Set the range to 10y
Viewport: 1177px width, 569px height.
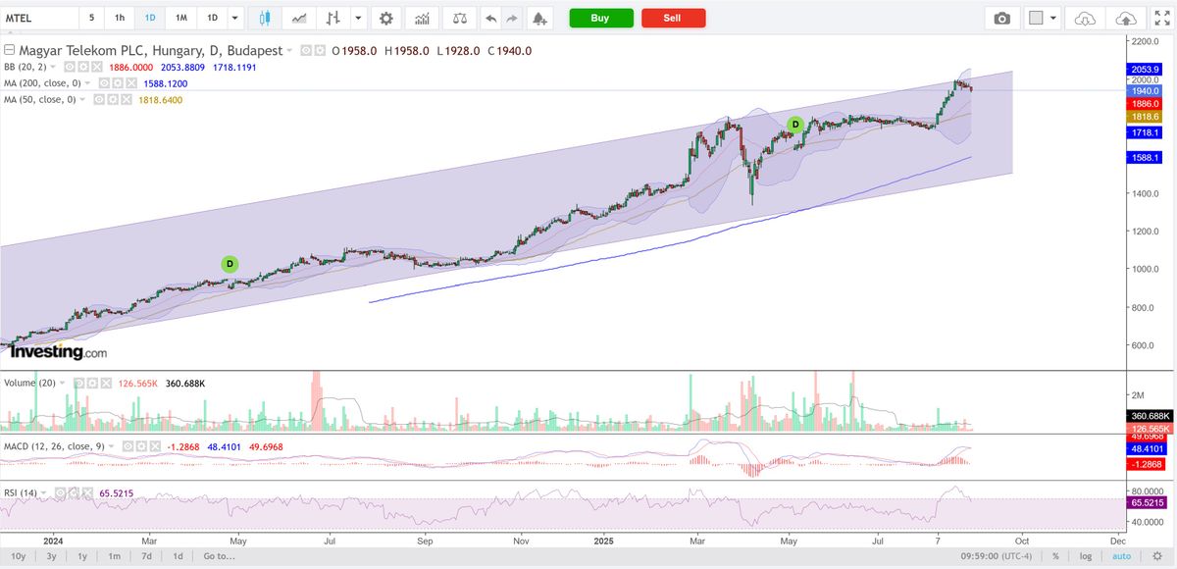coord(20,556)
